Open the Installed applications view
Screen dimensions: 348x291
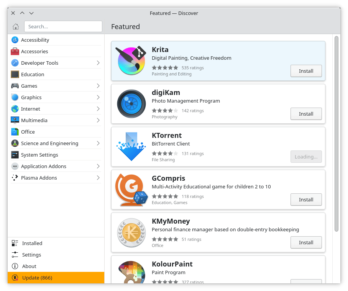click(32, 243)
